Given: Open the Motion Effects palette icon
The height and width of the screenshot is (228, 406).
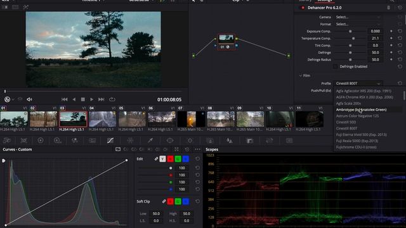Looking at the screenshot, I should pyautogui.click(x=93, y=141).
